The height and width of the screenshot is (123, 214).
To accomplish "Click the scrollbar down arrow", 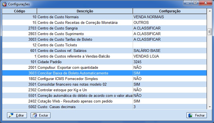I will (210, 107).
